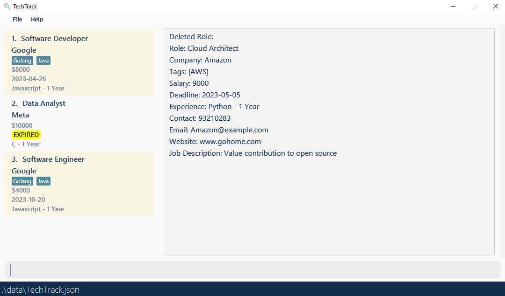Viewport: 505px width, 296px height.
Task: Click Google under Software Engineer
Action: click(24, 171)
